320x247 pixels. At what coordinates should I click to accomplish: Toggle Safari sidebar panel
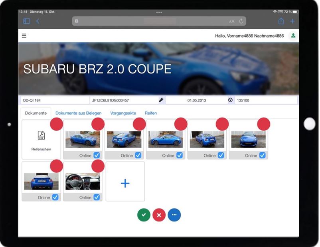click(27, 21)
